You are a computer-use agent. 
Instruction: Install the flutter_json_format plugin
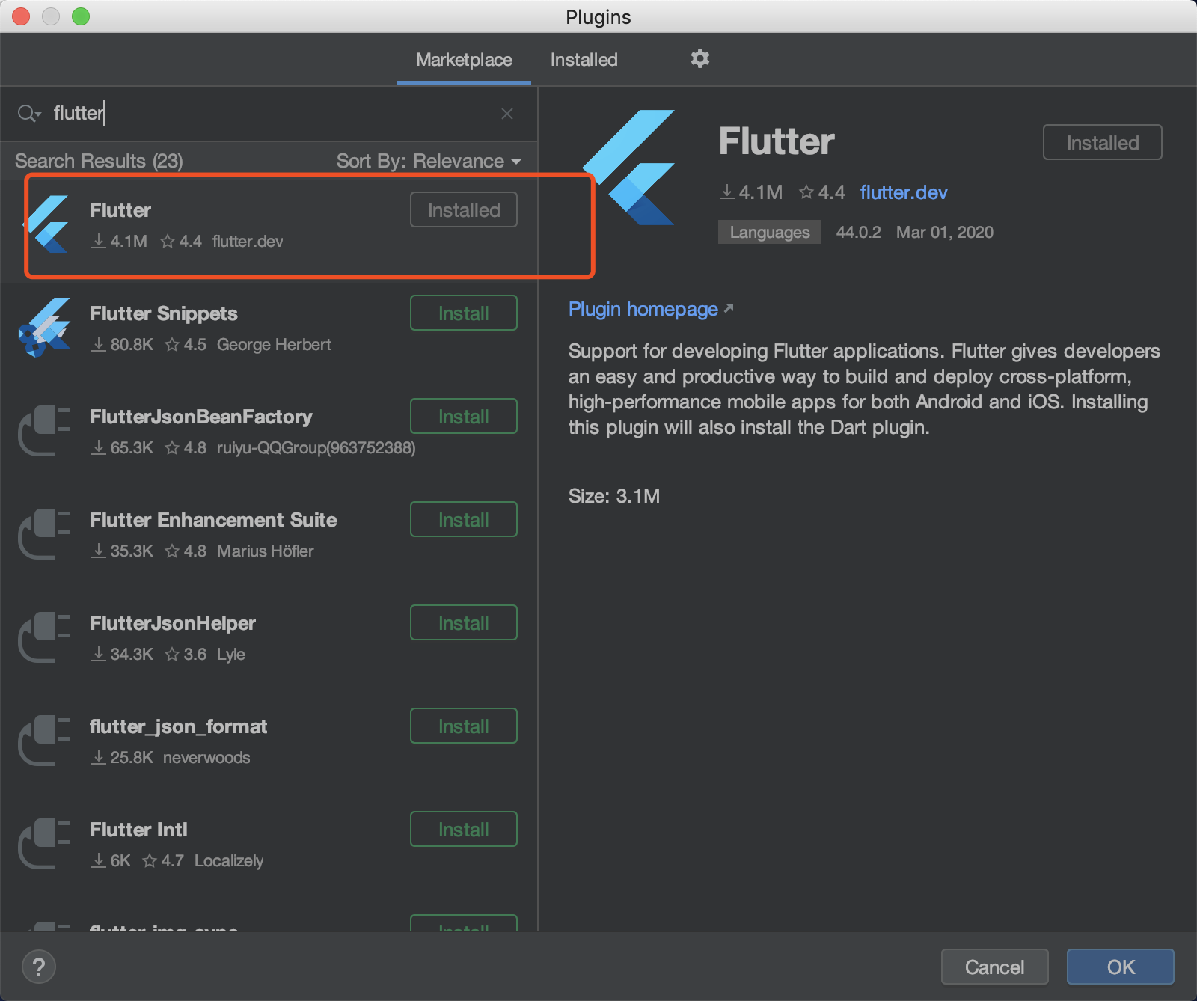pos(463,726)
